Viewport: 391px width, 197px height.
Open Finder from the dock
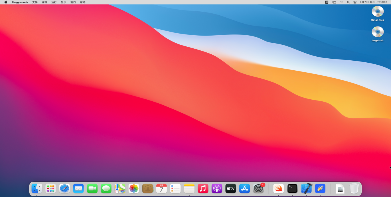pyautogui.click(x=37, y=188)
